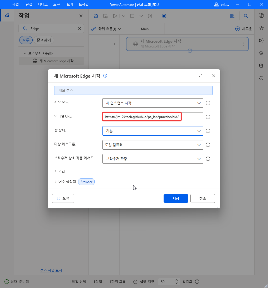This screenshot has width=268, height=288.
Task: Open the Copilot icon in right sidebar
Action: [x=261, y=15]
